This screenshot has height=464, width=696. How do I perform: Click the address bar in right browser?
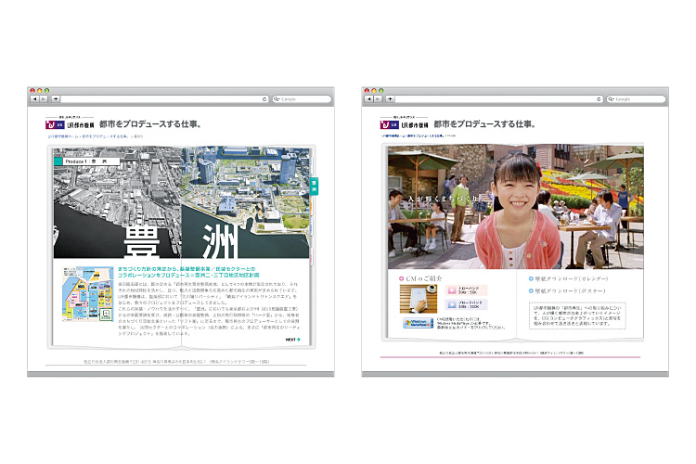coord(499,99)
